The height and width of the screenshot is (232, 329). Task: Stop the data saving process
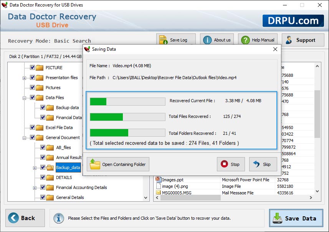231,164
